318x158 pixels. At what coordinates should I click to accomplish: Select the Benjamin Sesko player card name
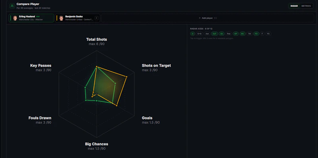tap(74, 16)
